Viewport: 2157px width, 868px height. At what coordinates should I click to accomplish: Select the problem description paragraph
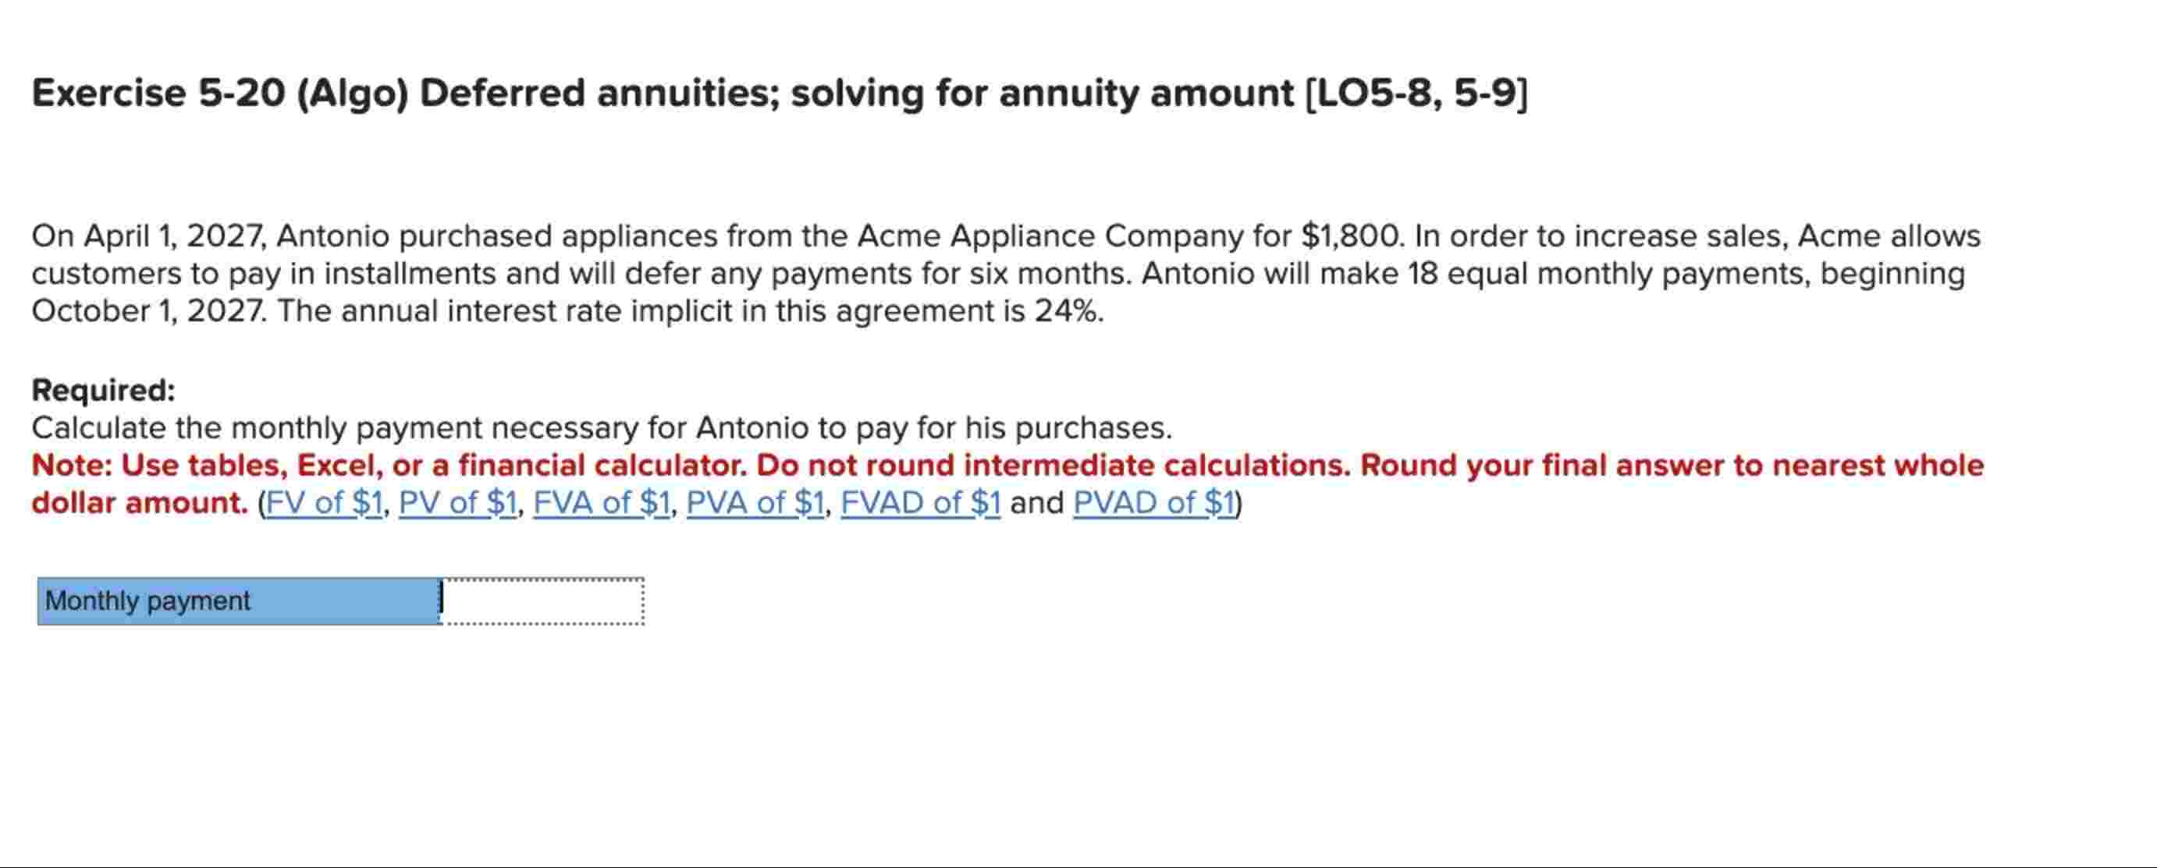(x=1005, y=272)
